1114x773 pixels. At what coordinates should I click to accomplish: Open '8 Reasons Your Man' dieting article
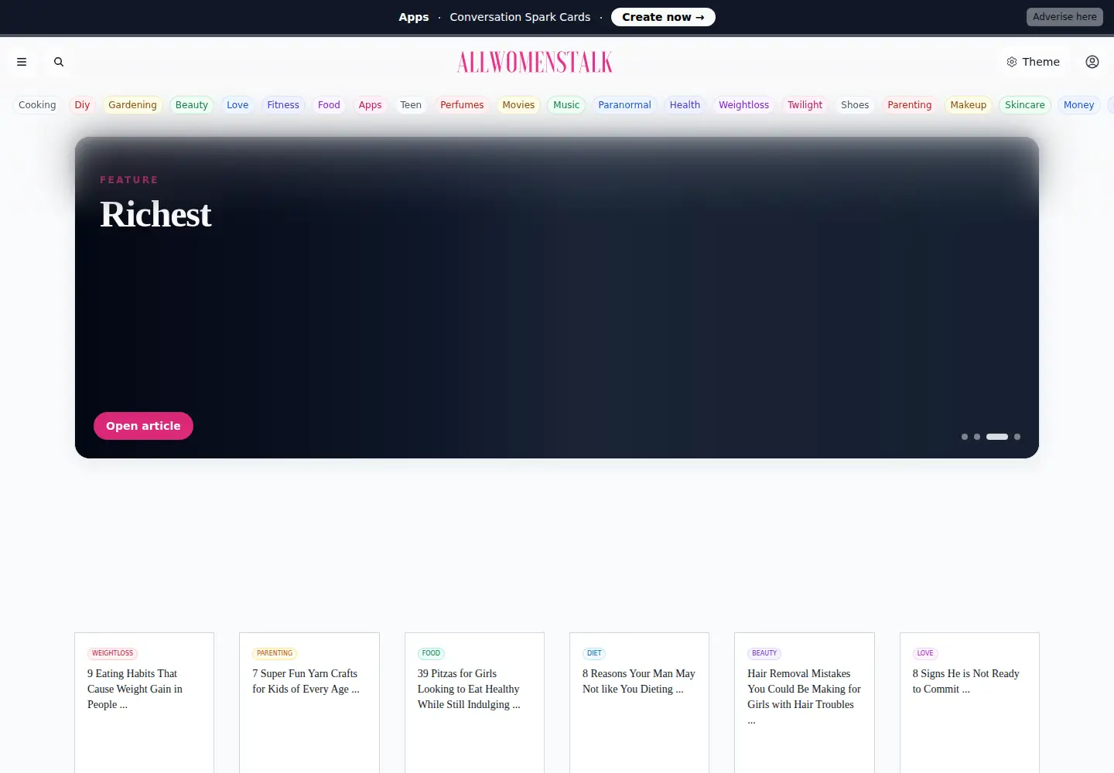point(639,681)
